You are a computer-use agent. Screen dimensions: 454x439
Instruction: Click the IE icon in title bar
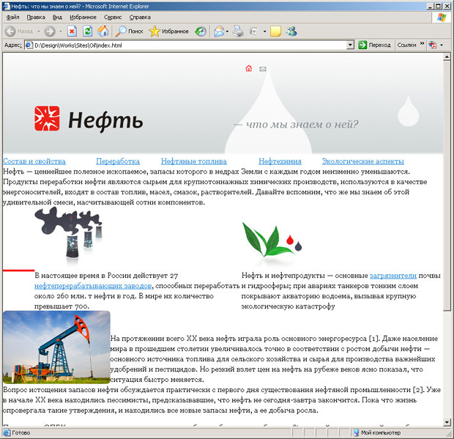point(6,6)
